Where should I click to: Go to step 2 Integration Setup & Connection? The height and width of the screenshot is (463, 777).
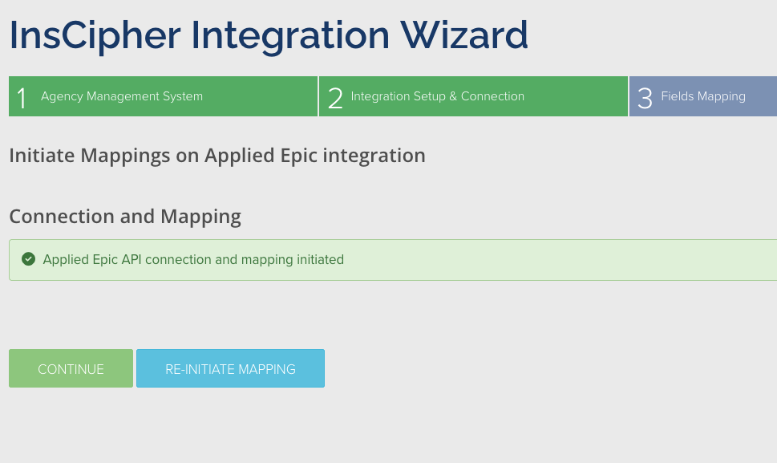click(x=473, y=96)
